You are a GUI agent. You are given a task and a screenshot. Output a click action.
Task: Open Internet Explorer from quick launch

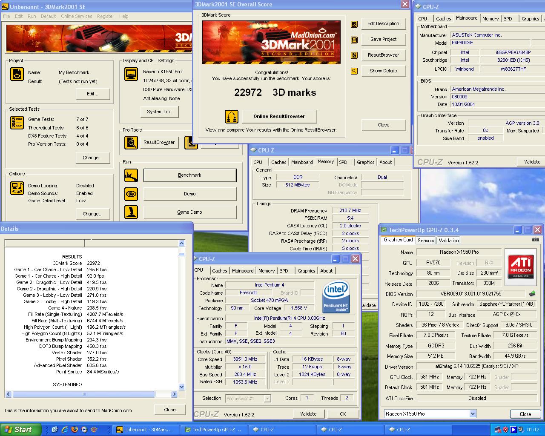click(65, 430)
